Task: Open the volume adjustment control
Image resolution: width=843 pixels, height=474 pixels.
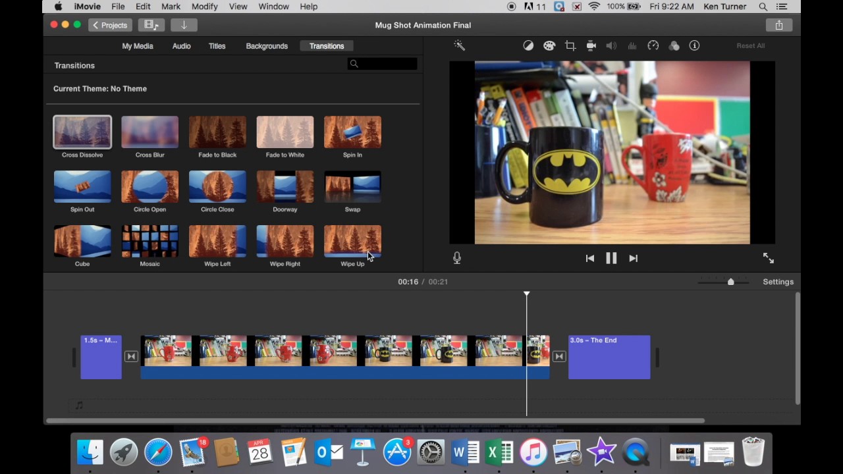Action: 611,45
